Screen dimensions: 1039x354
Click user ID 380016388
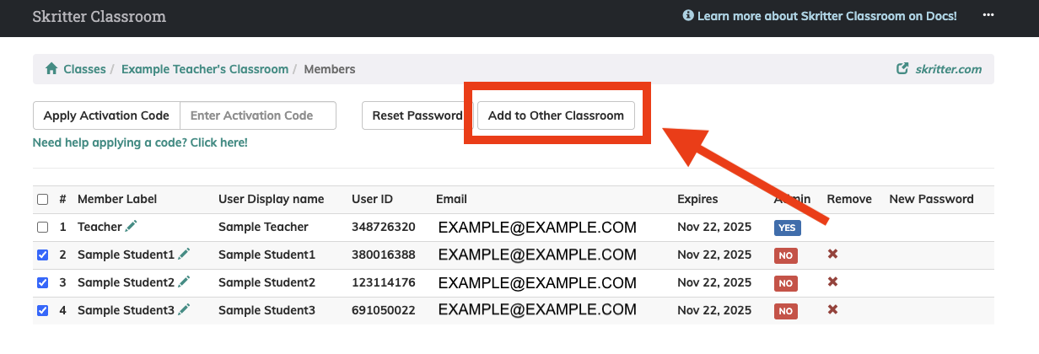384,255
